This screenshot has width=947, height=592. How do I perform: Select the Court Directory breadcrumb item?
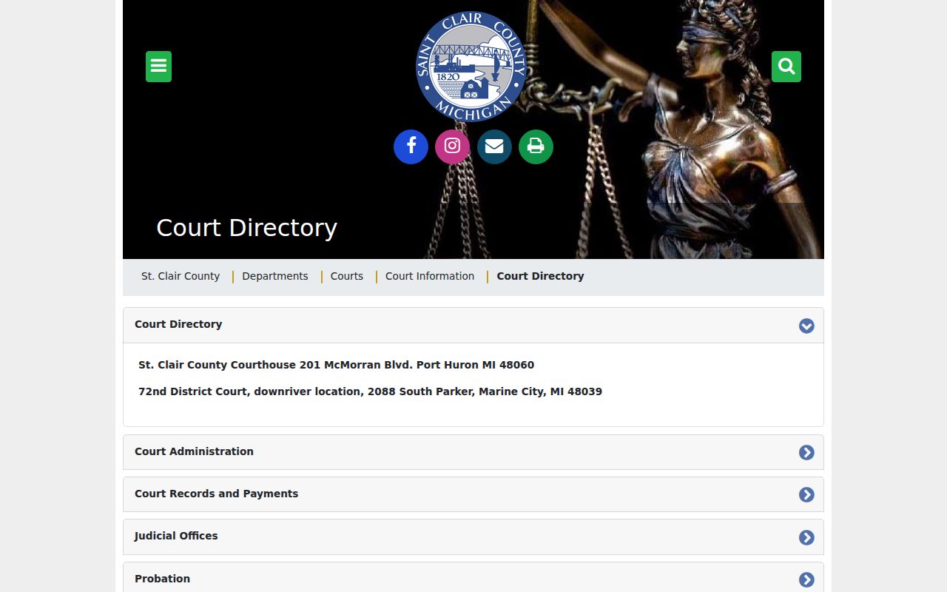(540, 276)
